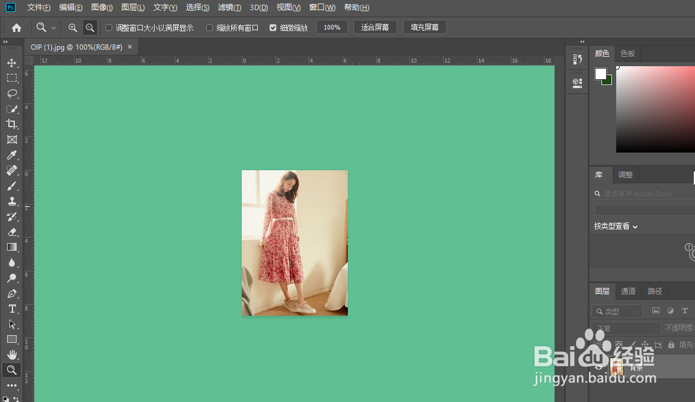
Task: Open the 图像(I) menu
Action: [x=102, y=8]
